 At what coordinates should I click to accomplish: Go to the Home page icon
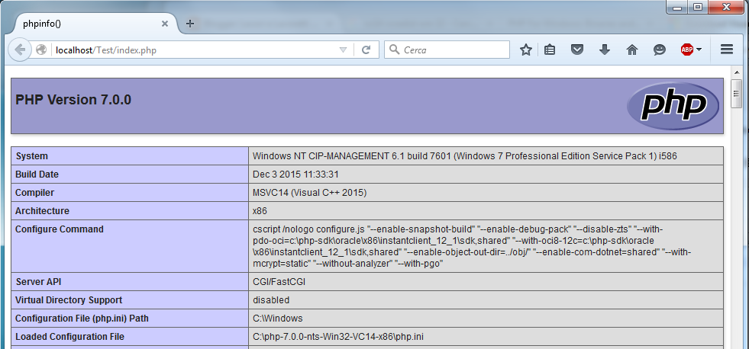click(x=632, y=50)
